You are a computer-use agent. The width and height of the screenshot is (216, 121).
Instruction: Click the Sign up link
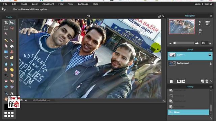coord(208,4)
